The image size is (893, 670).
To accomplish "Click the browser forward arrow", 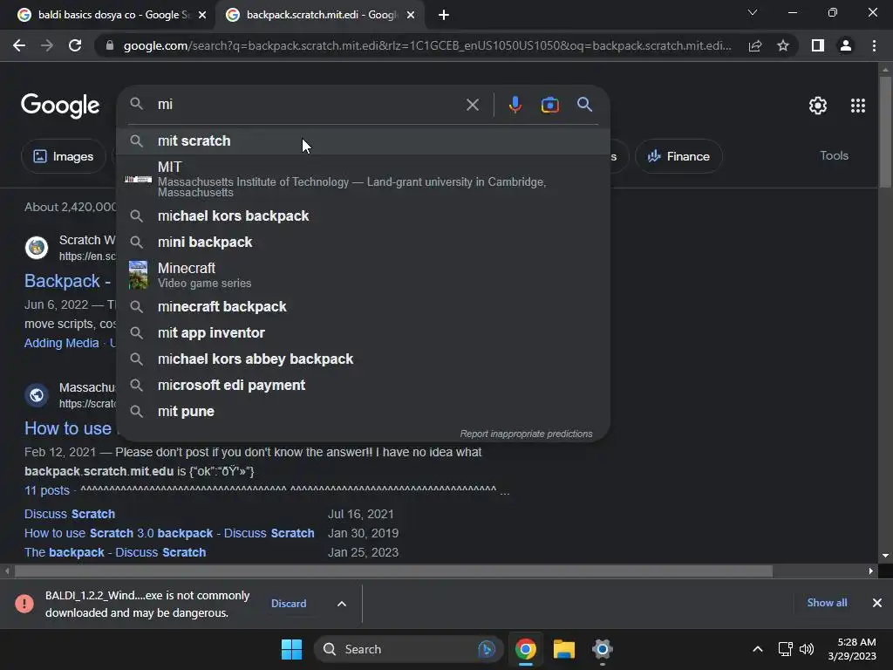I will pyautogui.click(x=47, y=45).
